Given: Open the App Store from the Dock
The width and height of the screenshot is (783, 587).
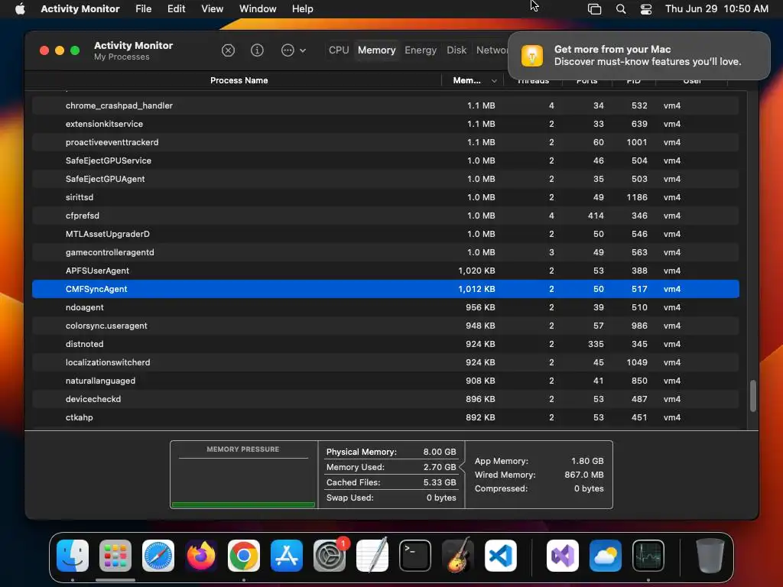Looking at the screenshot, I should tap(287, 556).
